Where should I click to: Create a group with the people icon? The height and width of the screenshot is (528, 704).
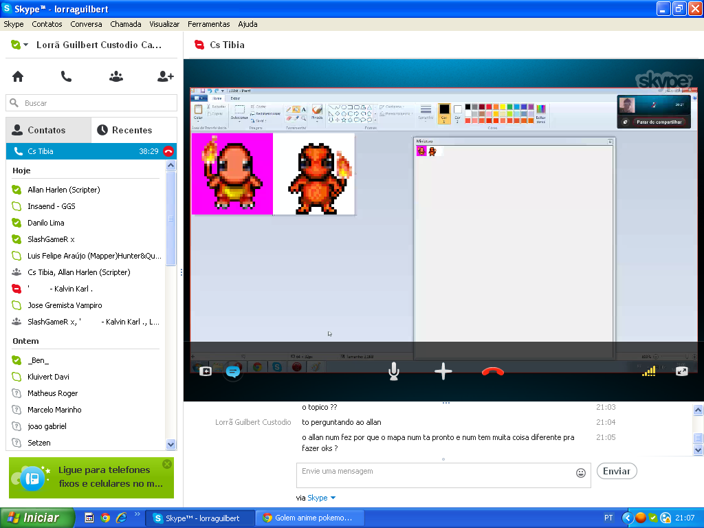point(116,77)
